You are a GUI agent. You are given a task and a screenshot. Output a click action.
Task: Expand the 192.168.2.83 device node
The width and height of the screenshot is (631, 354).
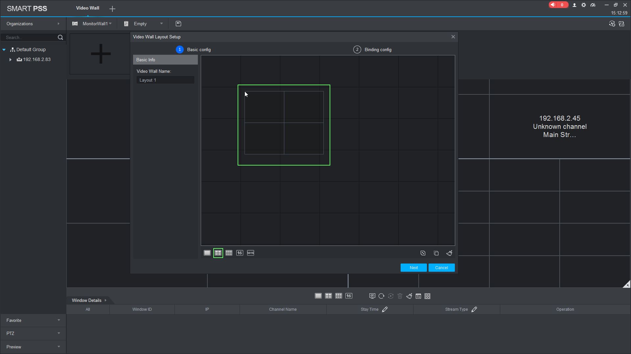(10, 60)
